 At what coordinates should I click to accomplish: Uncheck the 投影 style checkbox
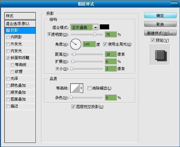point(8,30)
